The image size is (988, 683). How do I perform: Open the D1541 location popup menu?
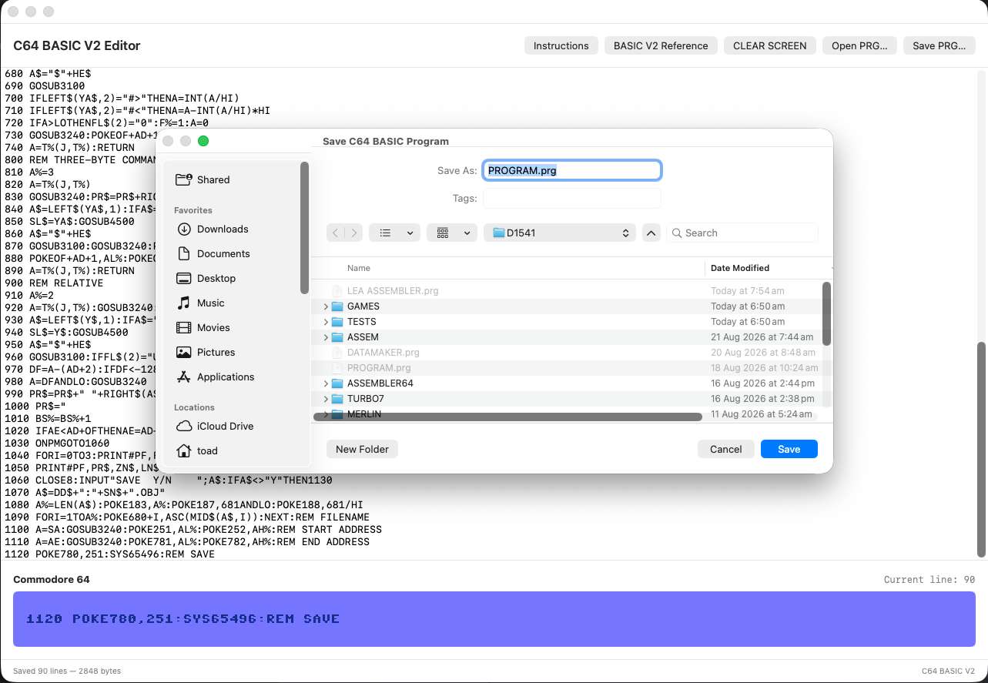click(x=560, y=233)
